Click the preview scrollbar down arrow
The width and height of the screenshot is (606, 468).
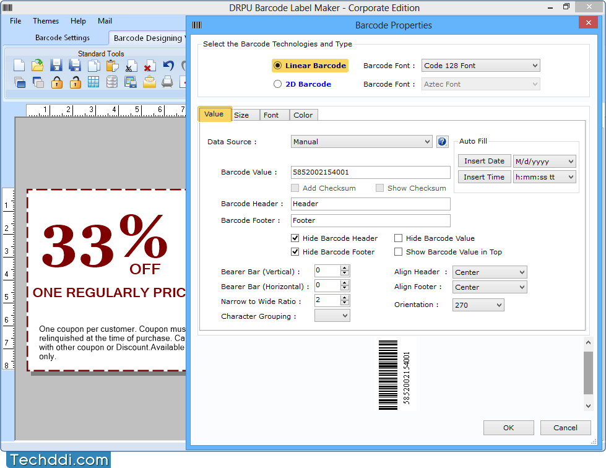pos(588,406)
